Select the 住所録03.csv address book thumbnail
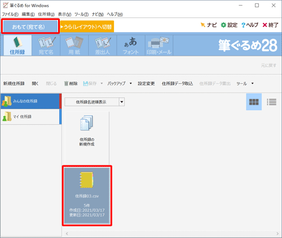 coord(87,195)
